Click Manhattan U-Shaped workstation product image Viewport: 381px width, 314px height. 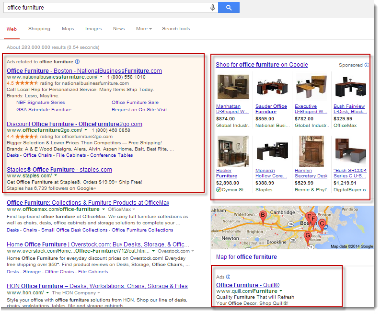coord(233,87)
